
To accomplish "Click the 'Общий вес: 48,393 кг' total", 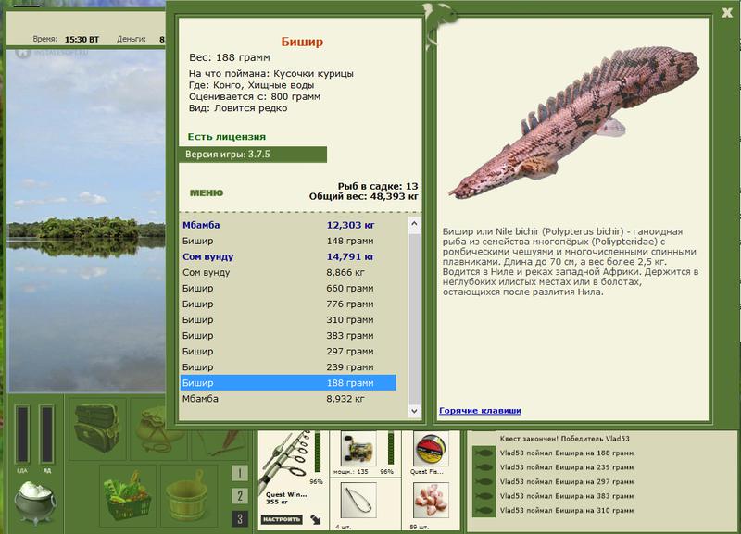I will [x=364, y=196].
